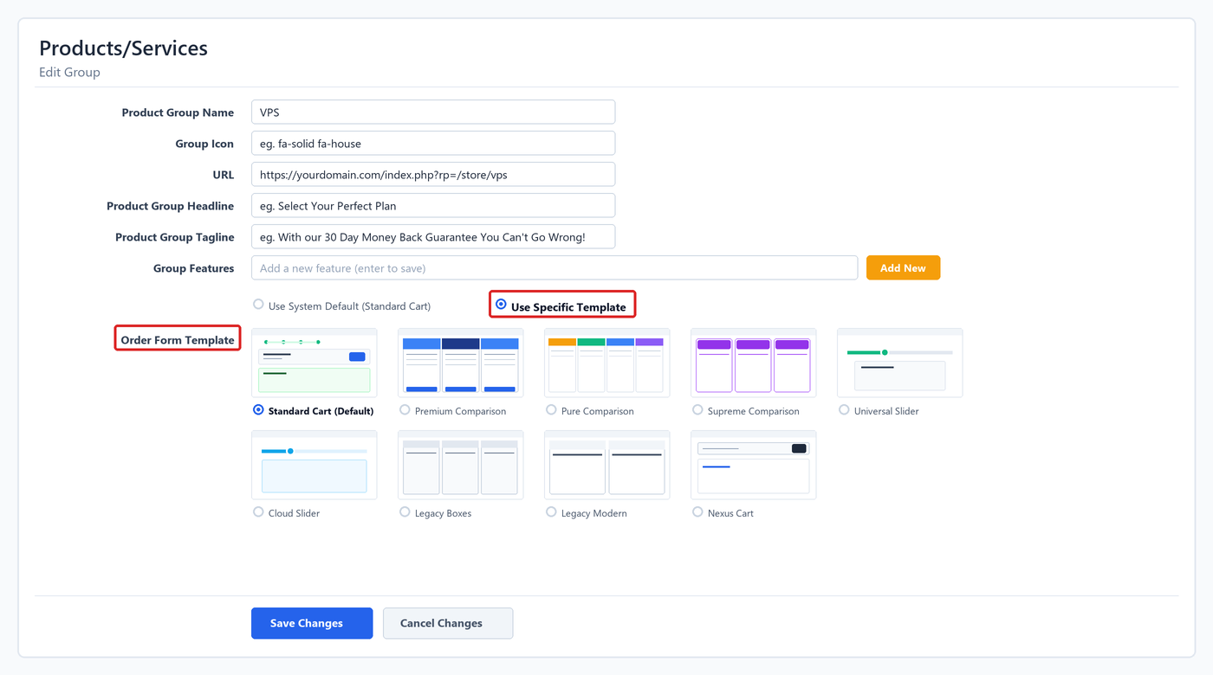
Task: Focus the Product Group Name field
Action: 433,112
